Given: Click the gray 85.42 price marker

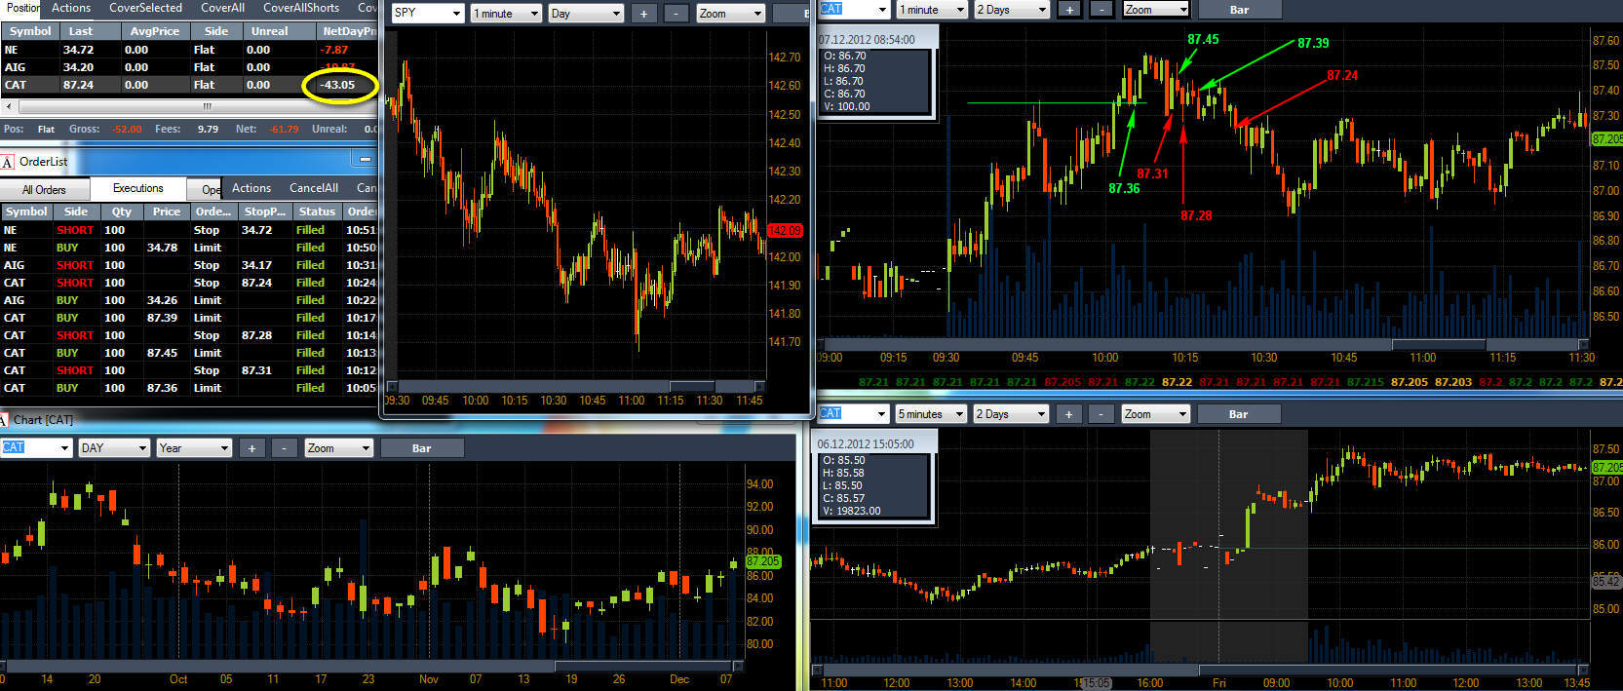Looking at the screenshot, I should pos(1606,581).
